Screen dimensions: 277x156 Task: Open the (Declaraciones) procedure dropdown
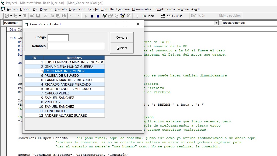248,23
